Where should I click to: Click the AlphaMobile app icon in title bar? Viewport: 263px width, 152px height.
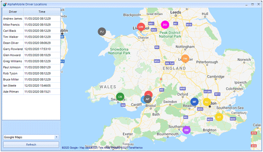(5, 4)
